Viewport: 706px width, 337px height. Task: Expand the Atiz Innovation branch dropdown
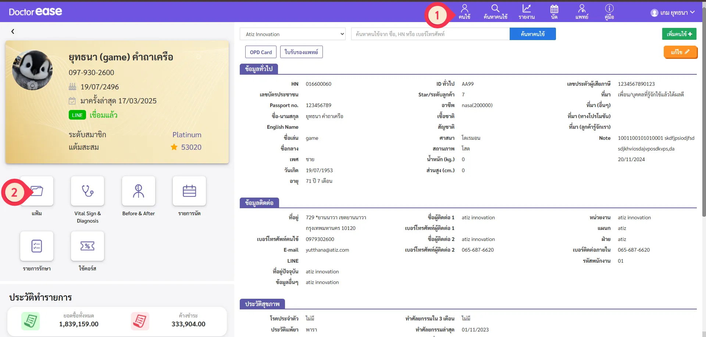point(293,34)
